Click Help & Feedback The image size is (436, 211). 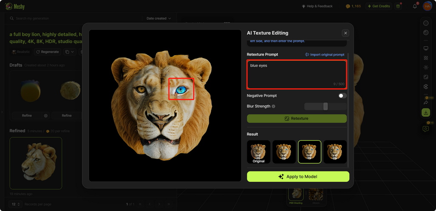[317, 6]
